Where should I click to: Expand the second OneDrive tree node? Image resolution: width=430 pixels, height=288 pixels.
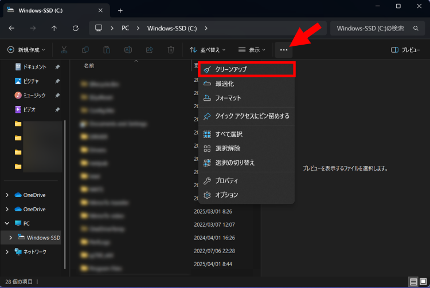pyautogui.click(x=7, y=209)
